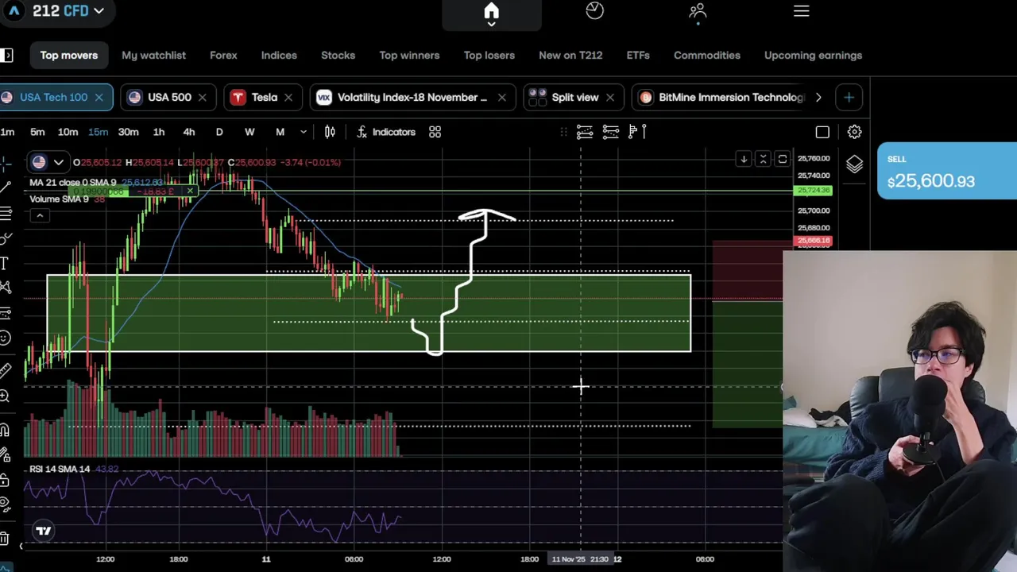1017x572 pixels.
Task: Toggle the magnet snap mode
Action: coord(5,431)
